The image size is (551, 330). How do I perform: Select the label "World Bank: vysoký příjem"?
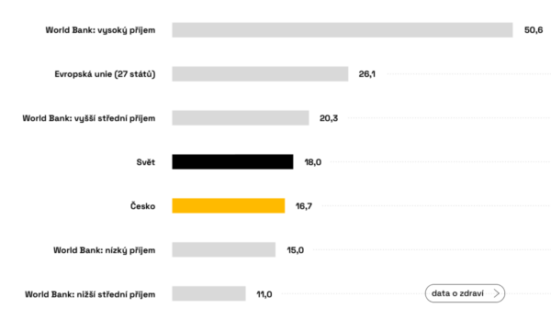click(x=100, y=30)
